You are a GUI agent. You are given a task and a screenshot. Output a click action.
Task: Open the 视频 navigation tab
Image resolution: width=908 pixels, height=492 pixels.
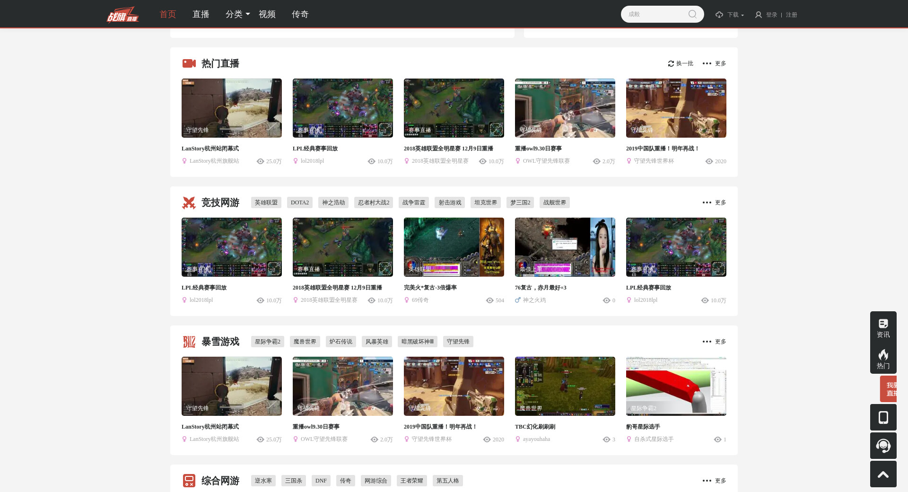tap(267, 14)
